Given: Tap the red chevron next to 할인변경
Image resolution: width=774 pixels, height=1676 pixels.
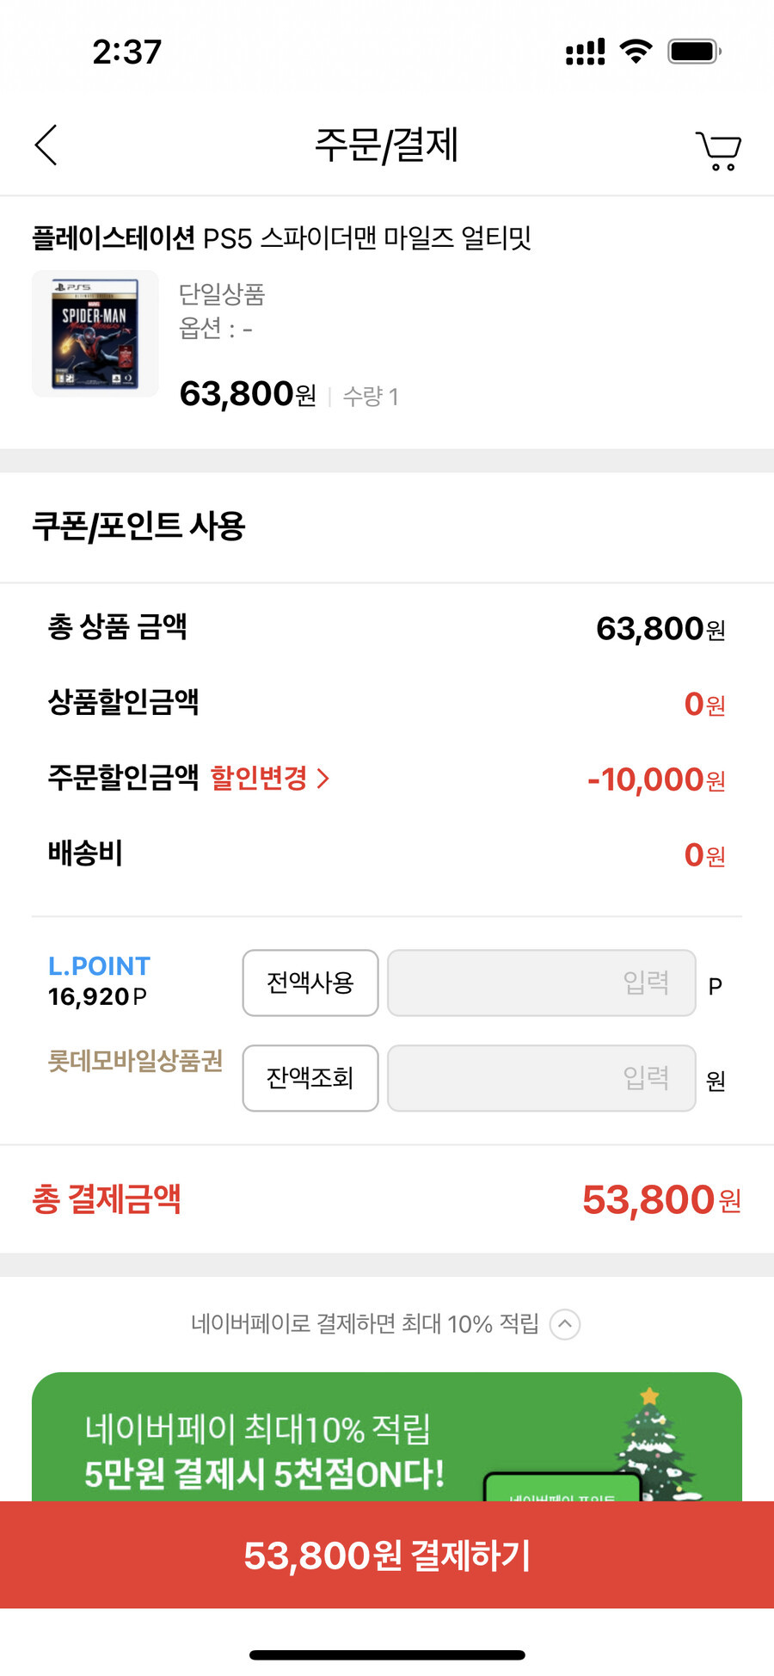Looking at the screenshot, I should (x=323, y=779).
